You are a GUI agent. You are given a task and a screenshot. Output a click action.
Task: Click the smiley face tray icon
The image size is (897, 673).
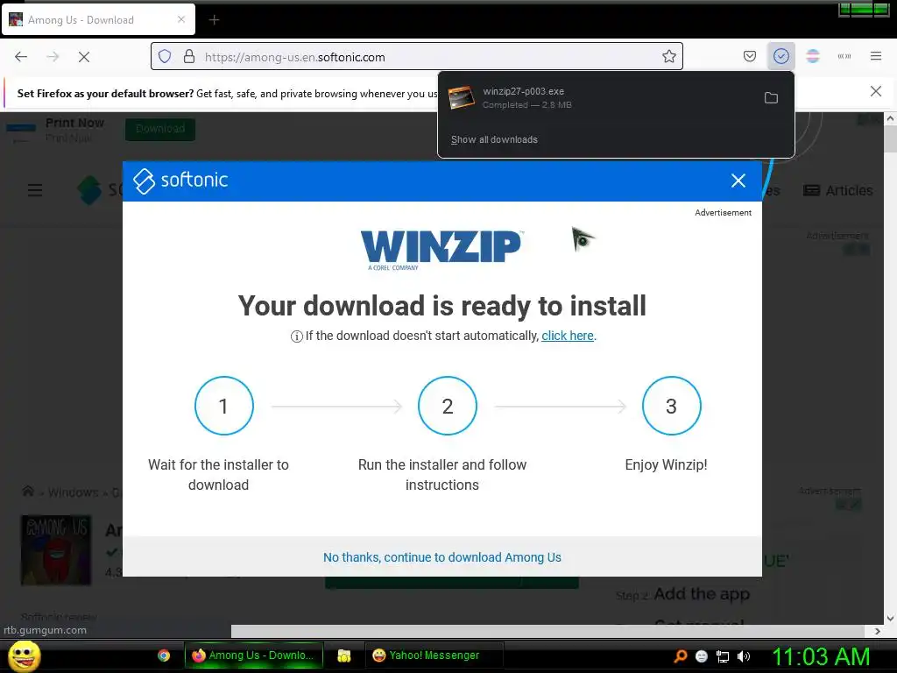tap(702, 656)
